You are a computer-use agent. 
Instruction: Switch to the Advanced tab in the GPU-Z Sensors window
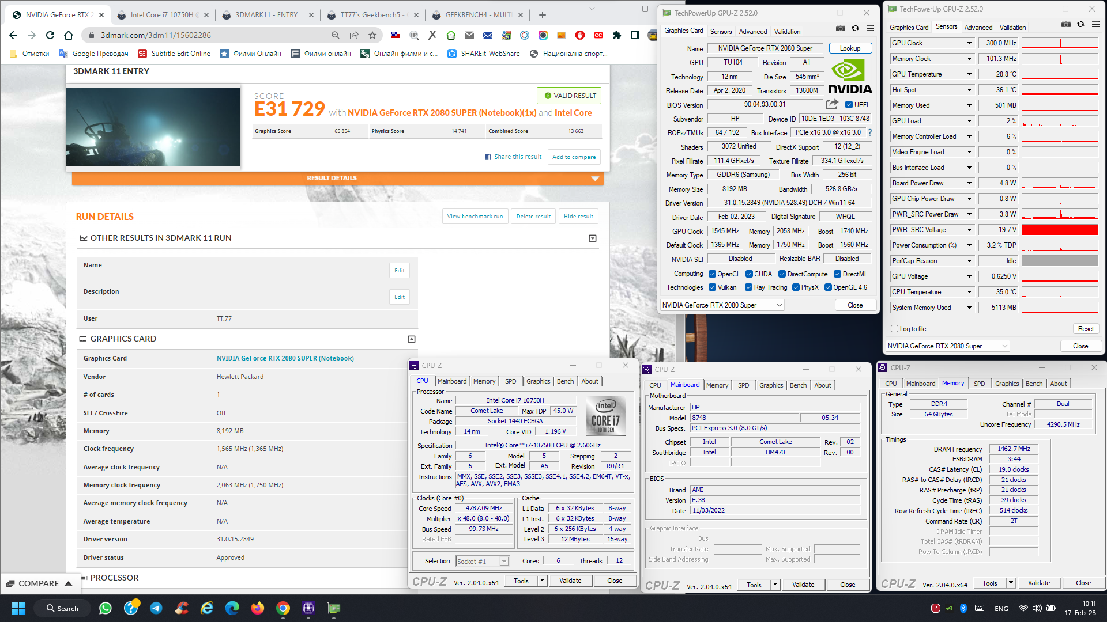[x=978, y=28]
